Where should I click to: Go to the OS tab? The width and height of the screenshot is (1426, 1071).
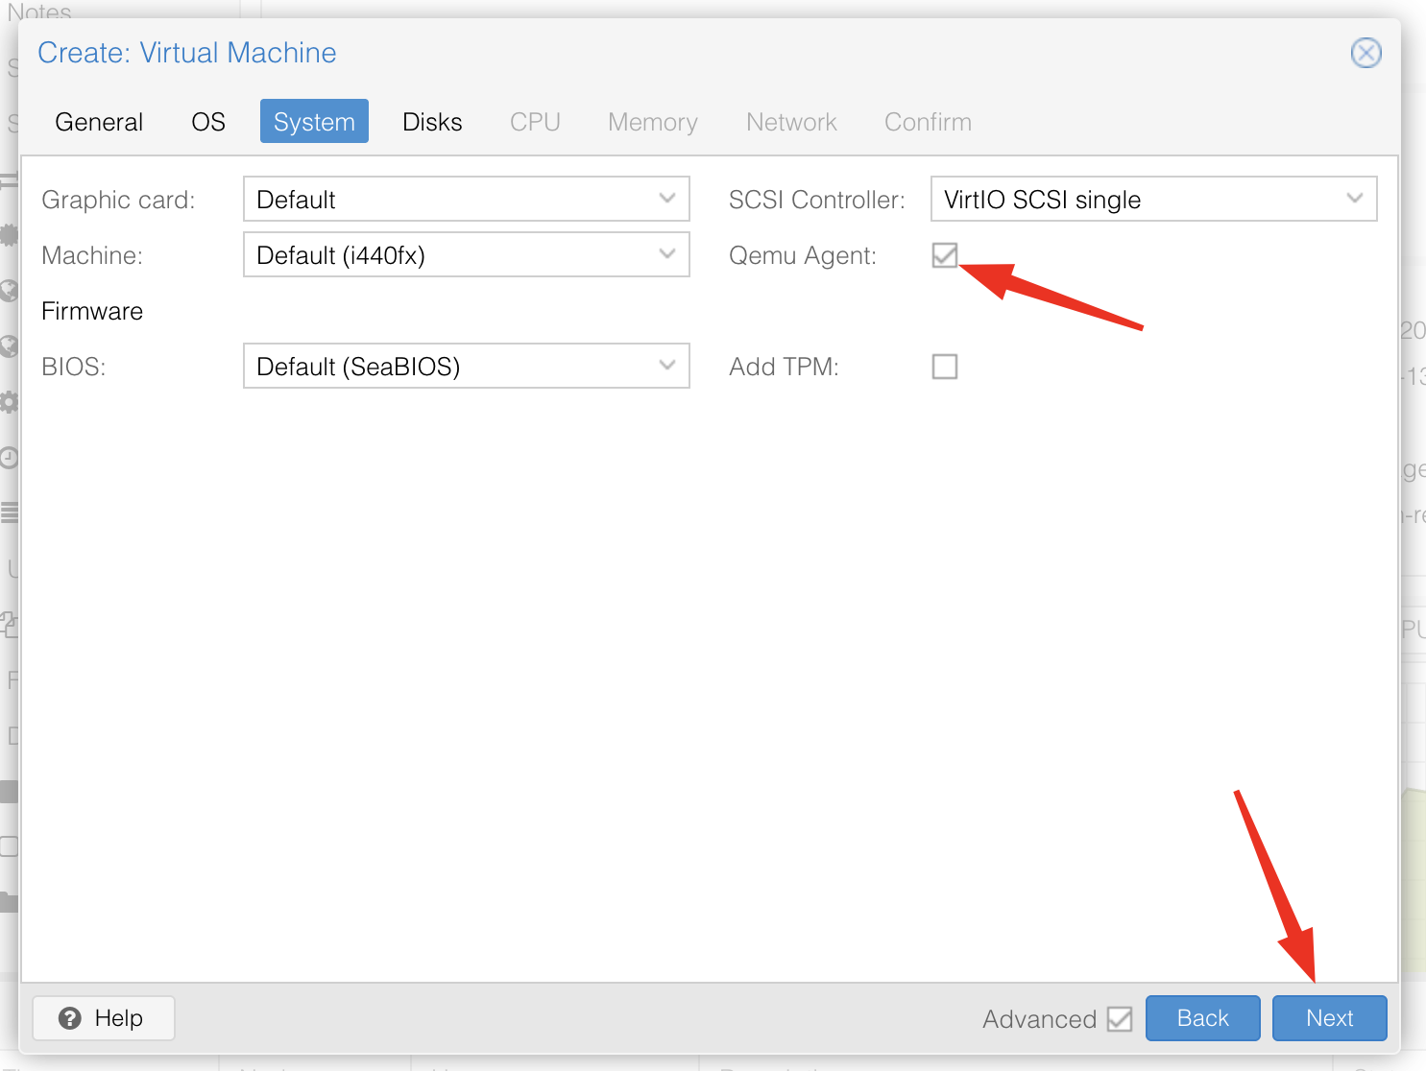coord(208,122)
